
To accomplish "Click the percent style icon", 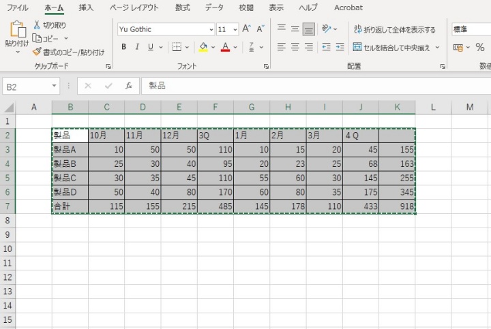I will coord(479,47).
